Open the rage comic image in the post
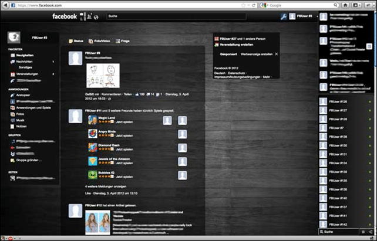This screenshot has height=241, width=377. click(x=103, y=76)
